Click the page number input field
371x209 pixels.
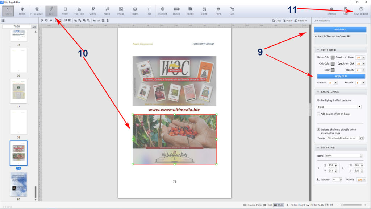[x=17, y=26]
